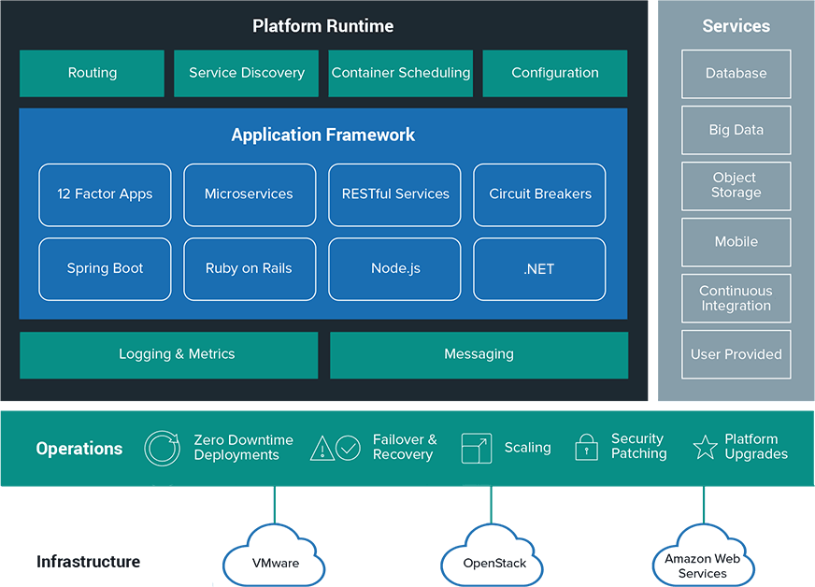The width and height of the screenshot is (815, 587).
Task: Collapse the Platform Runtime section
Action: 322,25
